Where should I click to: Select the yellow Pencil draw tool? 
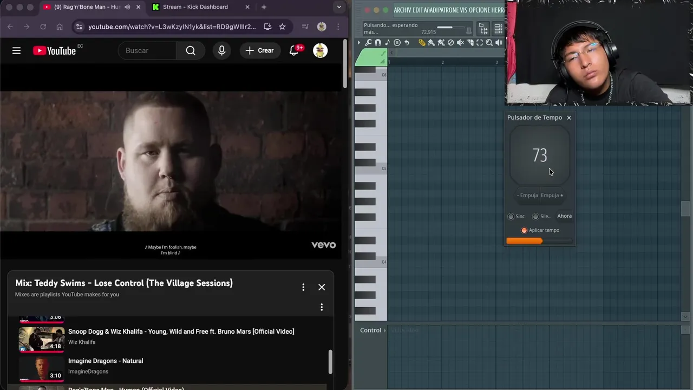(422, 42)
